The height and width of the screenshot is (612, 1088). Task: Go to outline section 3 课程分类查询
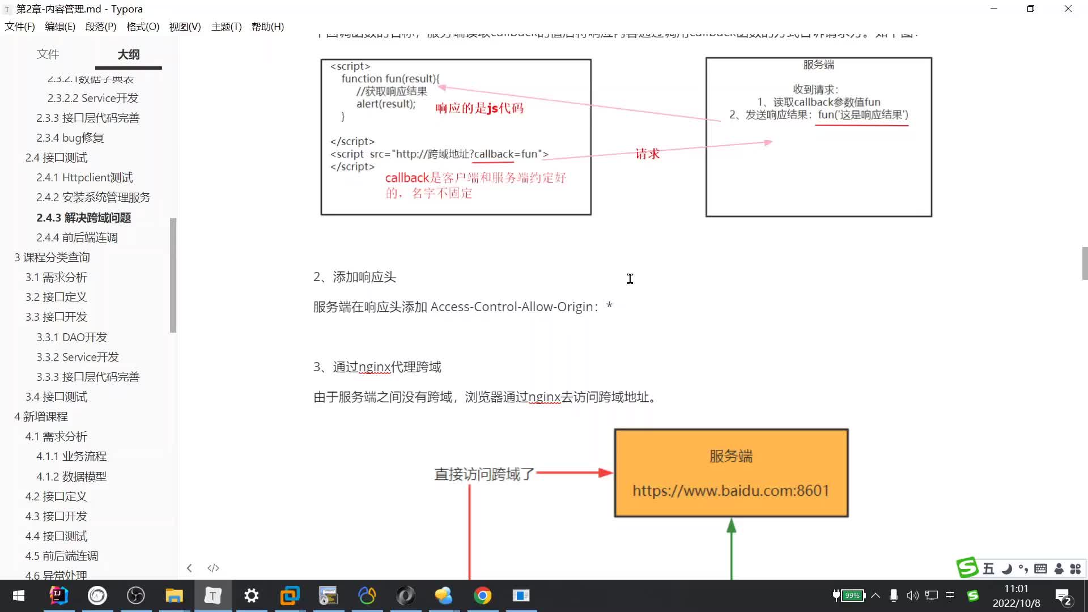[x=52, y=257]
